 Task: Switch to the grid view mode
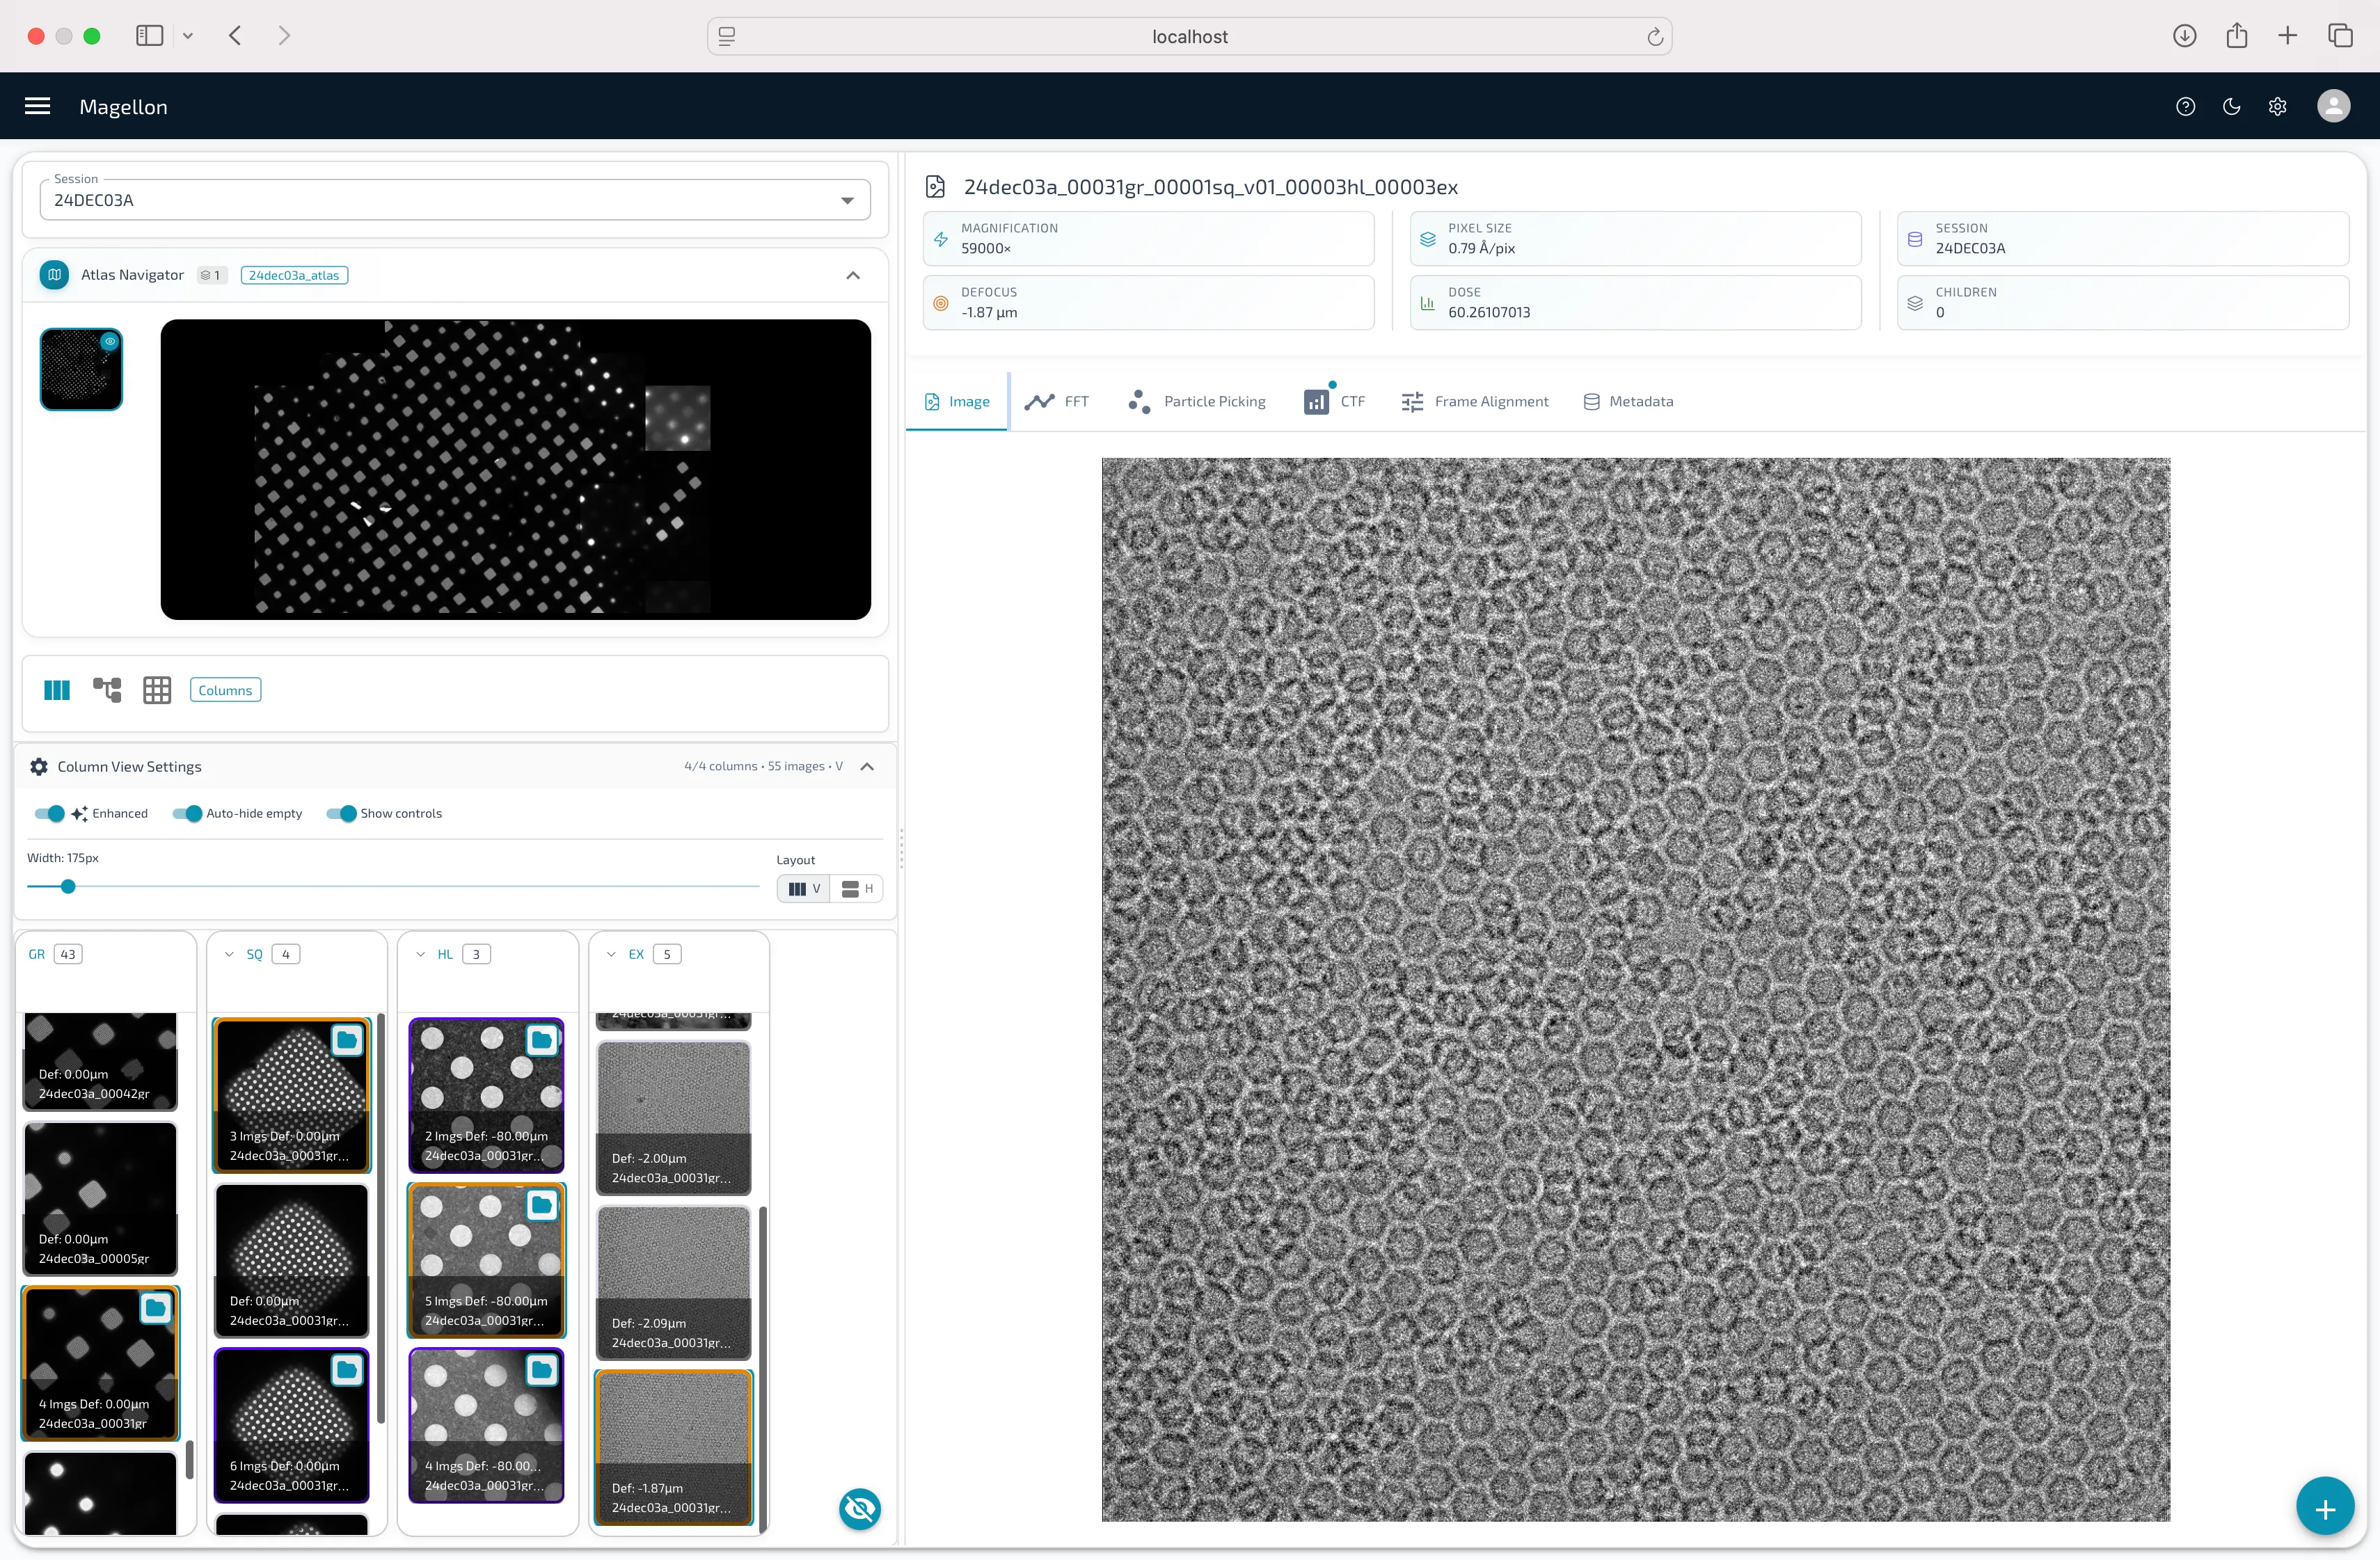pyautogui.click(x=157, y=689)
